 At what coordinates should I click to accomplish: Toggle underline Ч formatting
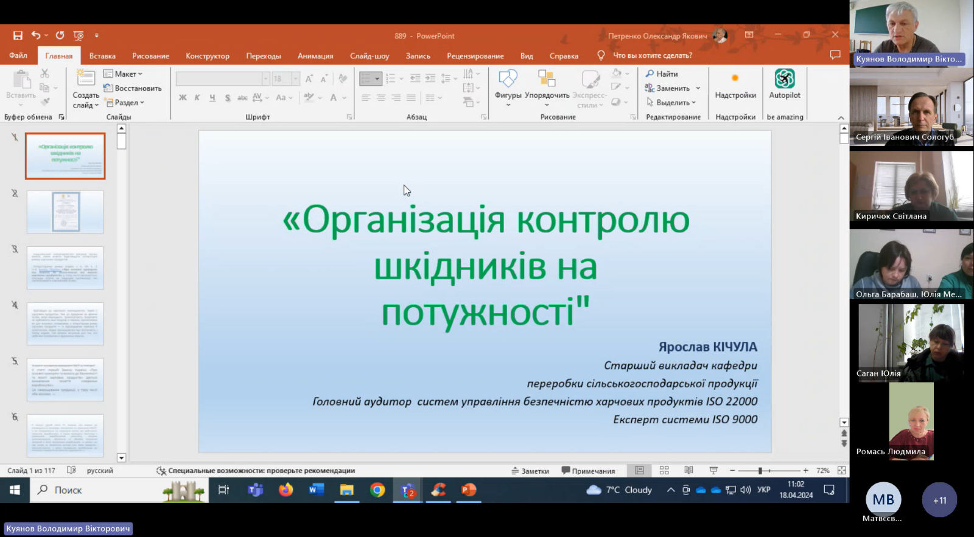(212, 97)
